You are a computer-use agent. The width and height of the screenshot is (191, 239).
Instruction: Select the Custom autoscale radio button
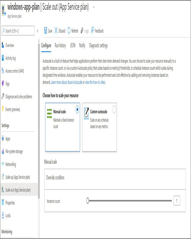[114, 109]
